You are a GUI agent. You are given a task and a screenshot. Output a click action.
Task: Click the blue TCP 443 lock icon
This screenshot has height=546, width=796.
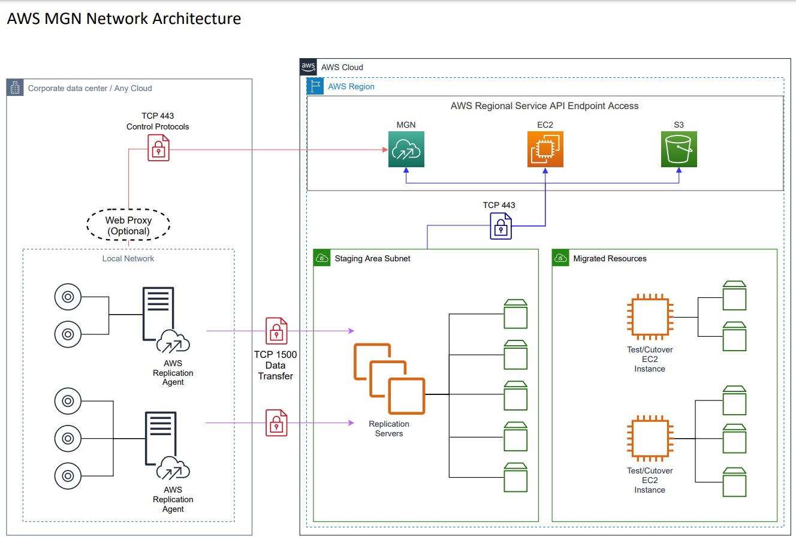501,227
